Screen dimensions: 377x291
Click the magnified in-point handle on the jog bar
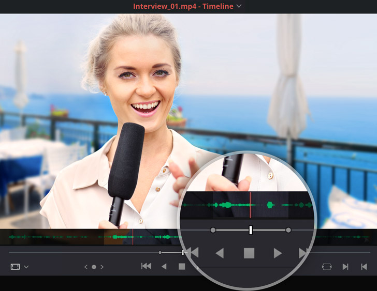pyautogui.click(x=213, y=230)
